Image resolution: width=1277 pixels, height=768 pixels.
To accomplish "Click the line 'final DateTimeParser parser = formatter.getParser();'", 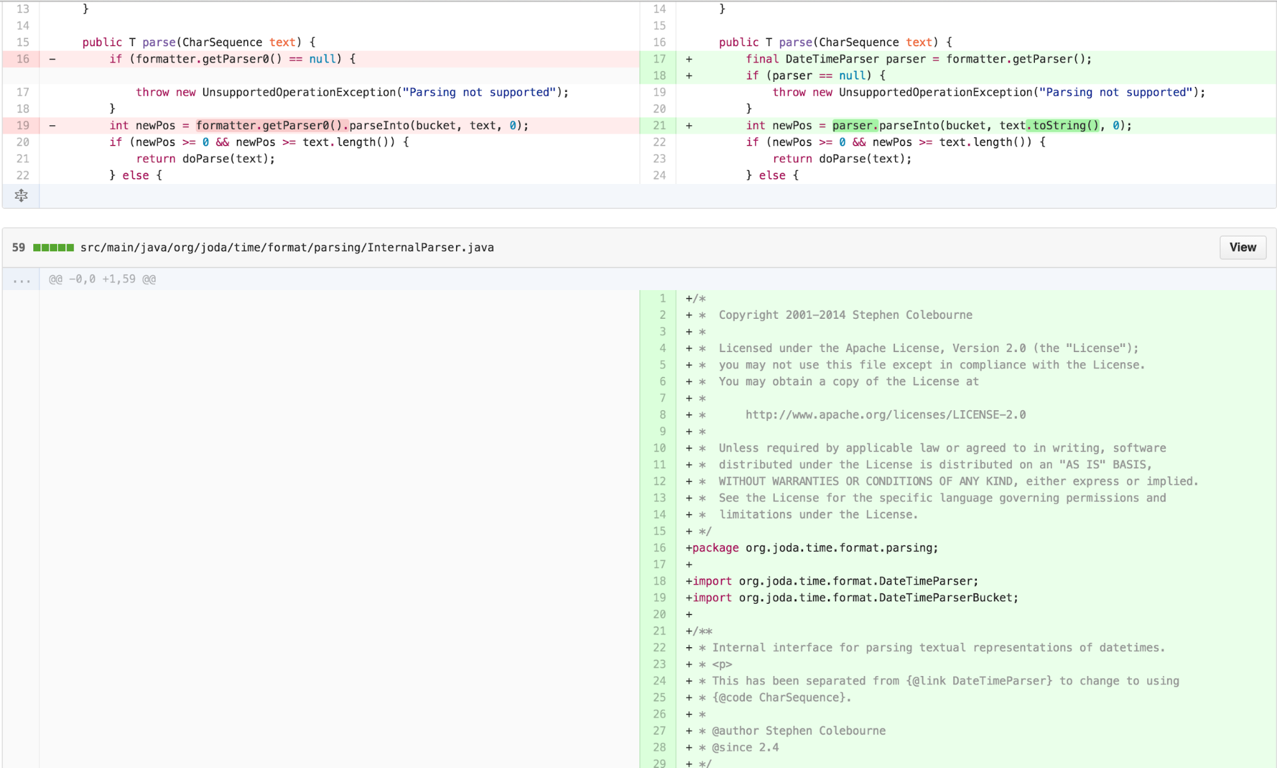I will pos(919,59).
